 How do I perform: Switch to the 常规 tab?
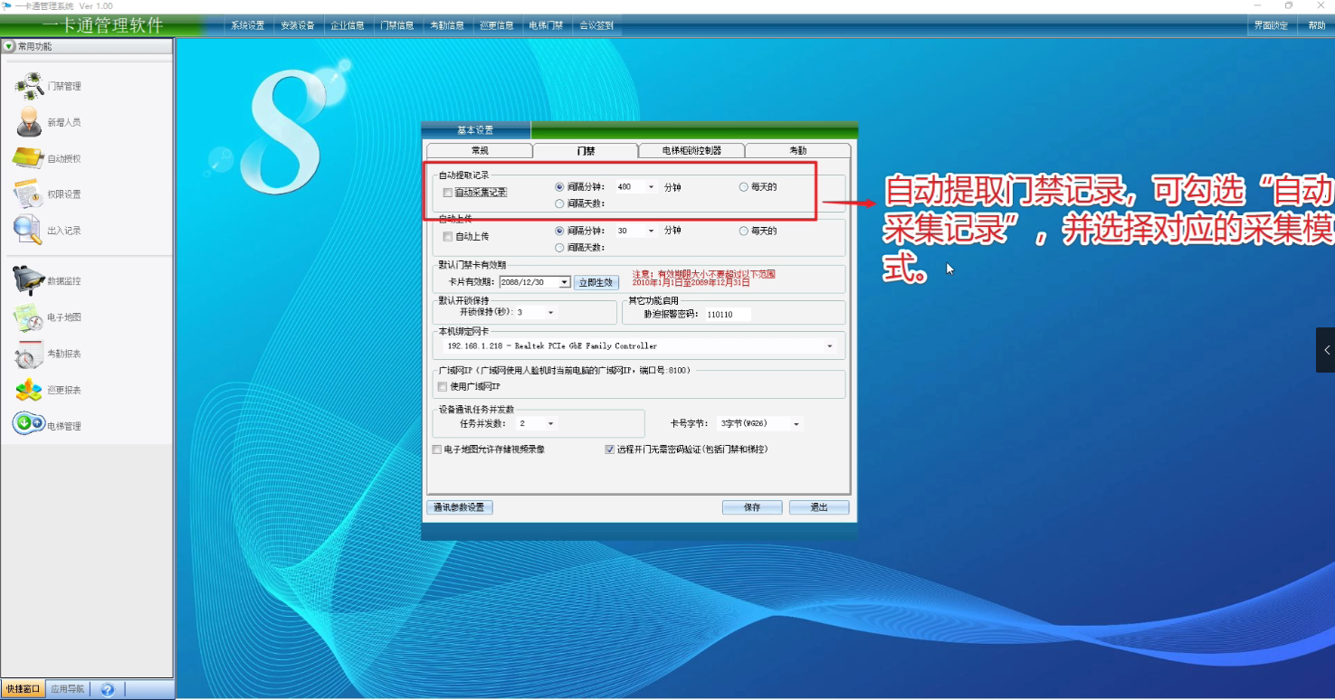click(480, 151)
